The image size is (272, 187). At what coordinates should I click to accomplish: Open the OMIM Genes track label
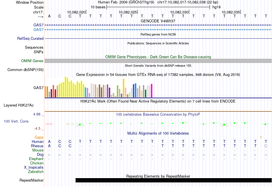click(x=32, y=61)
